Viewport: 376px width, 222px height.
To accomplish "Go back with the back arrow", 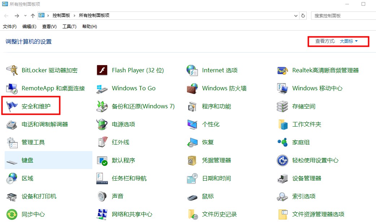I will point(6,16).
